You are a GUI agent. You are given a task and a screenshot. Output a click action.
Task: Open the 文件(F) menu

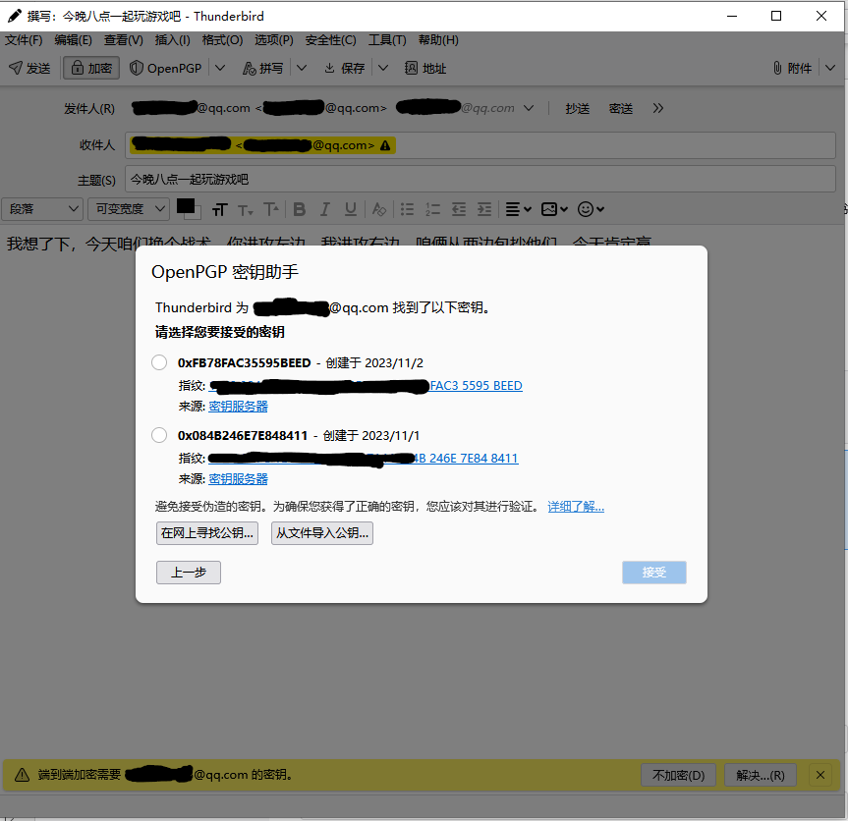[24, 40]
